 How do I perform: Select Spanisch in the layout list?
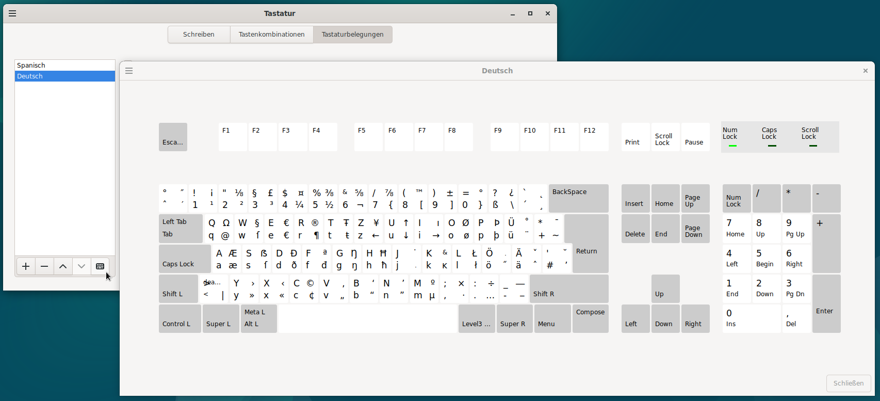[x=65, y=65]
